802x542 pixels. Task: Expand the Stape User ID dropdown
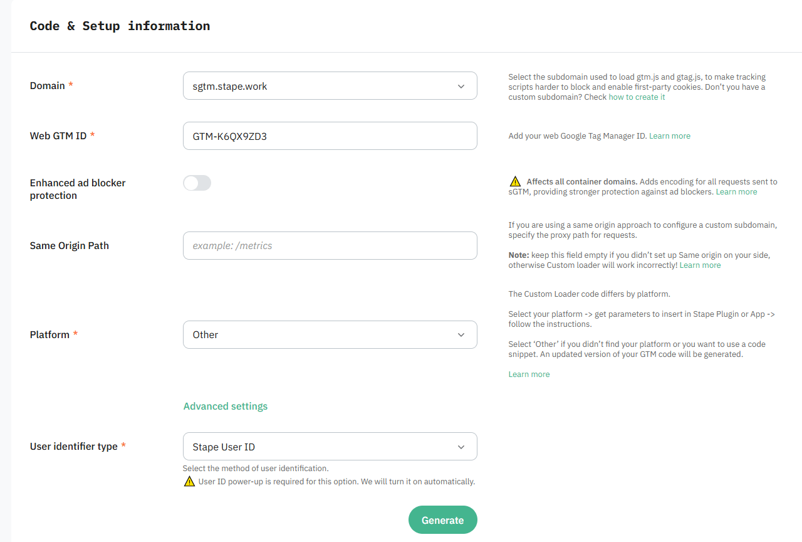click(x=330, y=447)
